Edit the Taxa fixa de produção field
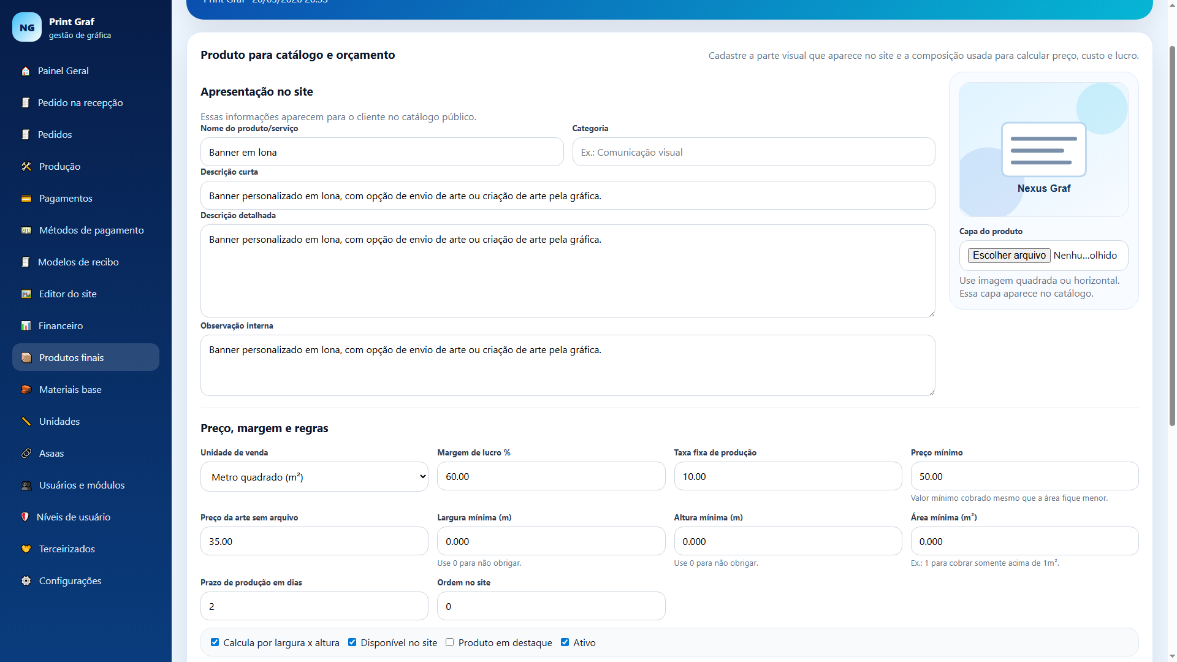The width and height of the screenshot is (1177, 662). (788, 476)
